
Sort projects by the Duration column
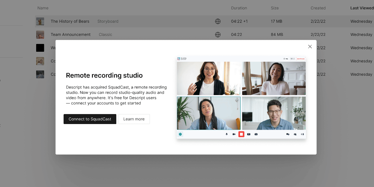[239, 8]
